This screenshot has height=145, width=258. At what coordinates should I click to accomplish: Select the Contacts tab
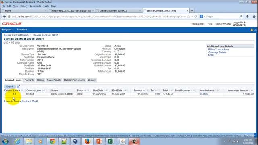pyautogui.click(x=29, y=80)
